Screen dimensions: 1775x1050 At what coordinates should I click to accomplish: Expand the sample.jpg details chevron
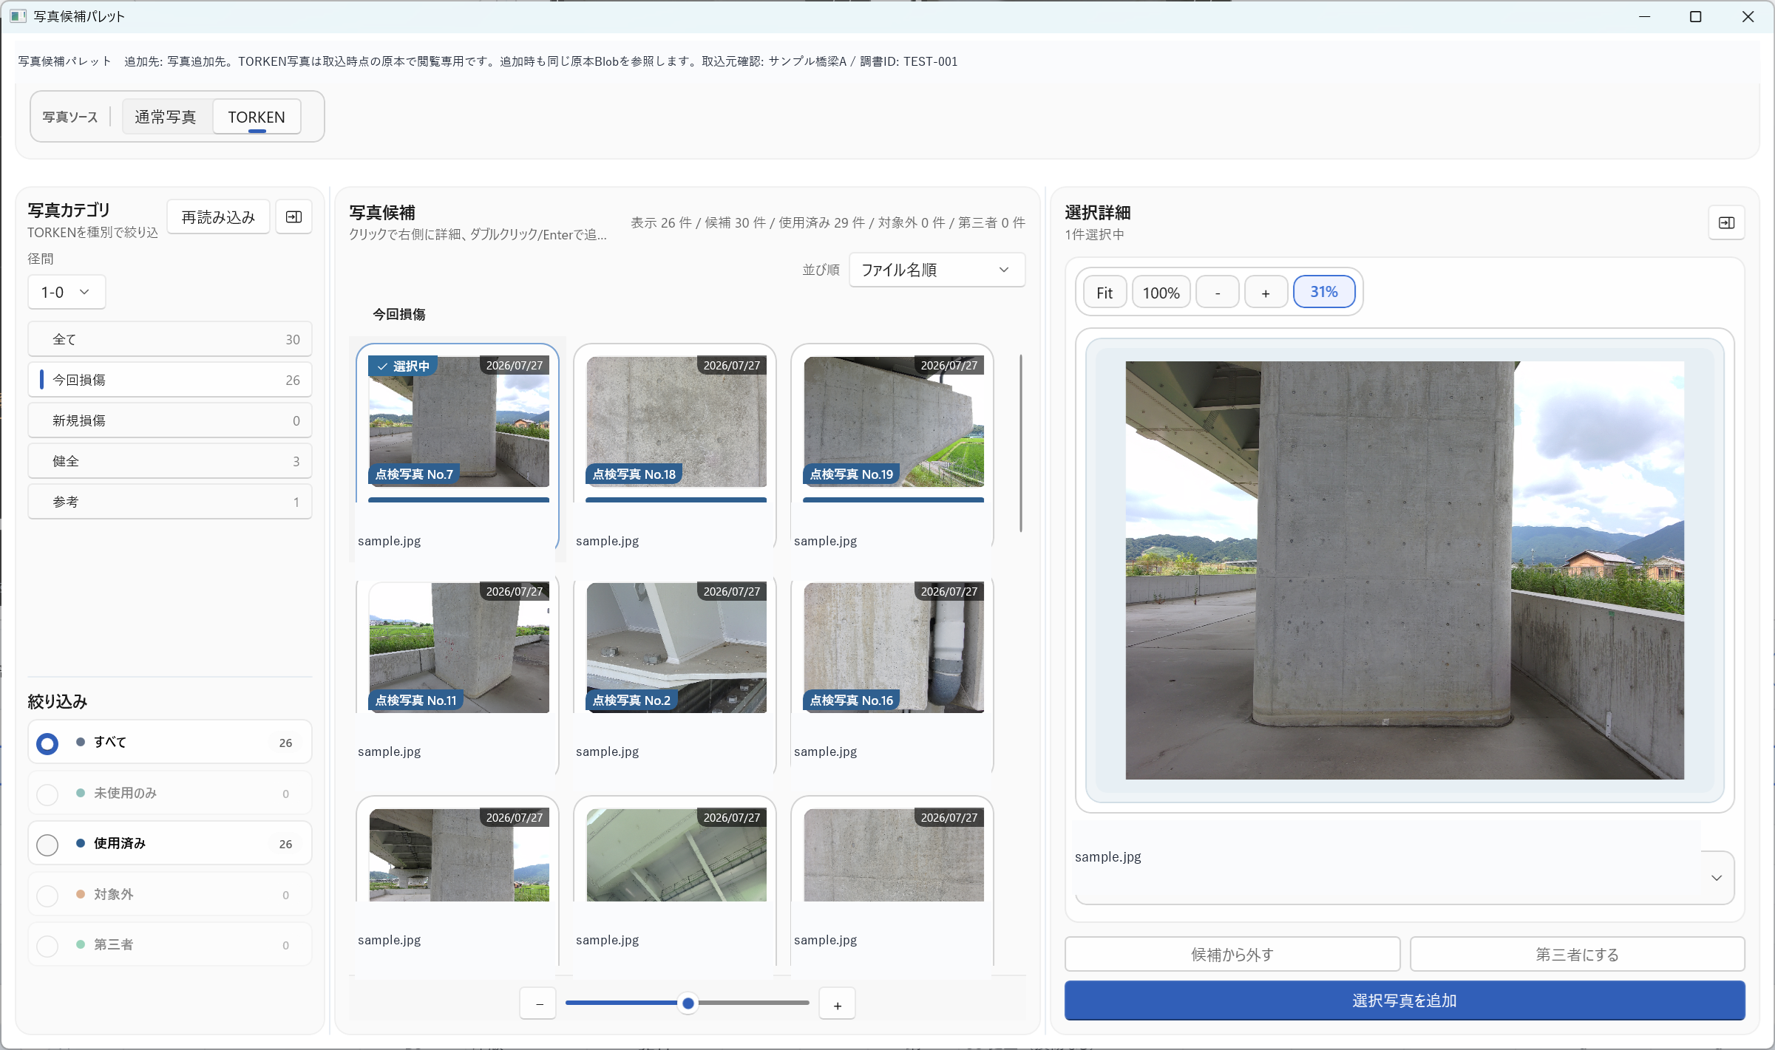[1717, 877]
